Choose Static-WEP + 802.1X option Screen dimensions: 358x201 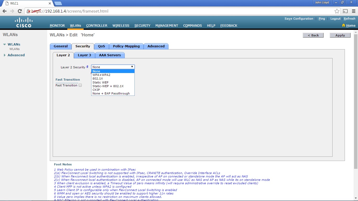point(113,86)
